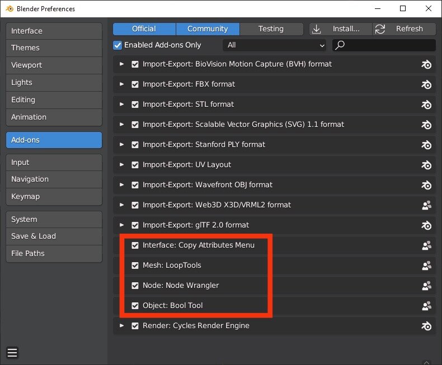The height and width of the screenshot is (365, 442).
Task: Open the Editing preferences section
Action: [54, 100]
